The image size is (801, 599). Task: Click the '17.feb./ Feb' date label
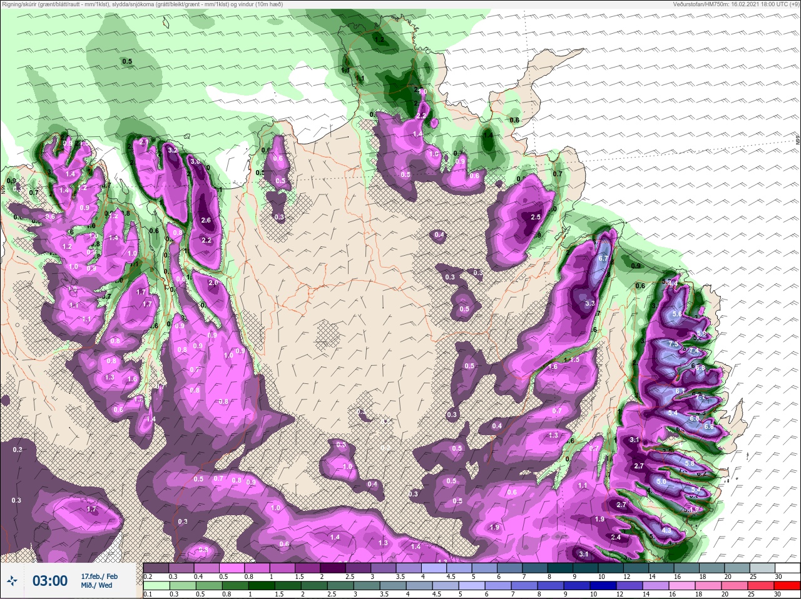click(99, 576)
